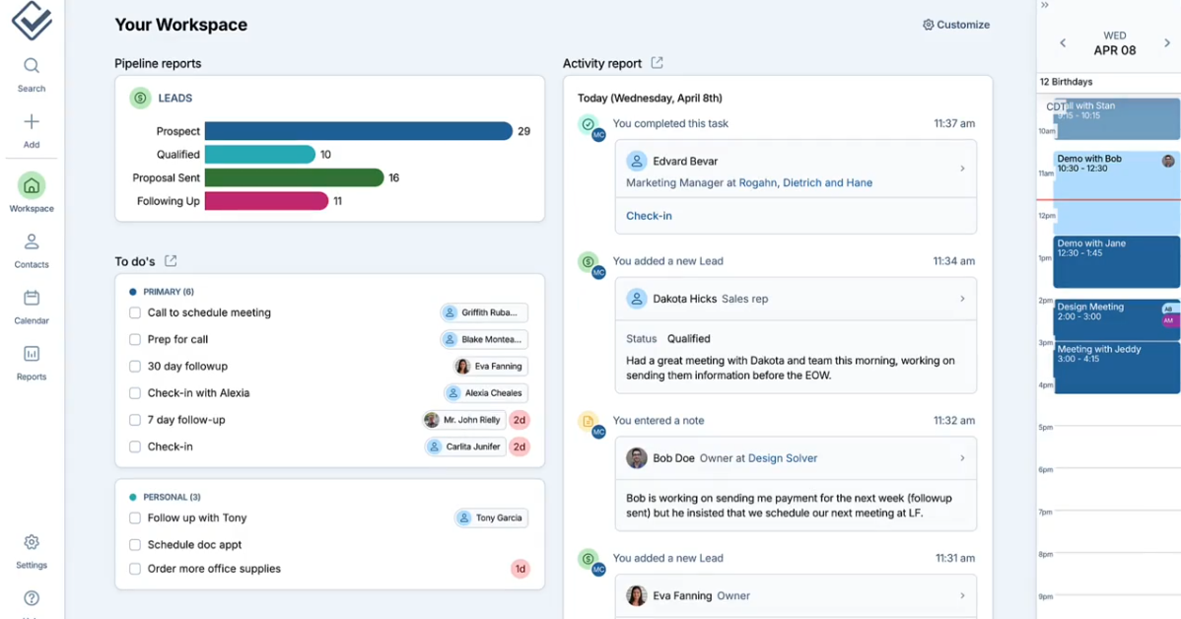Click Edvard Bevar contact avatar icon
The image size is (1181, 619).
coord(637,161)
